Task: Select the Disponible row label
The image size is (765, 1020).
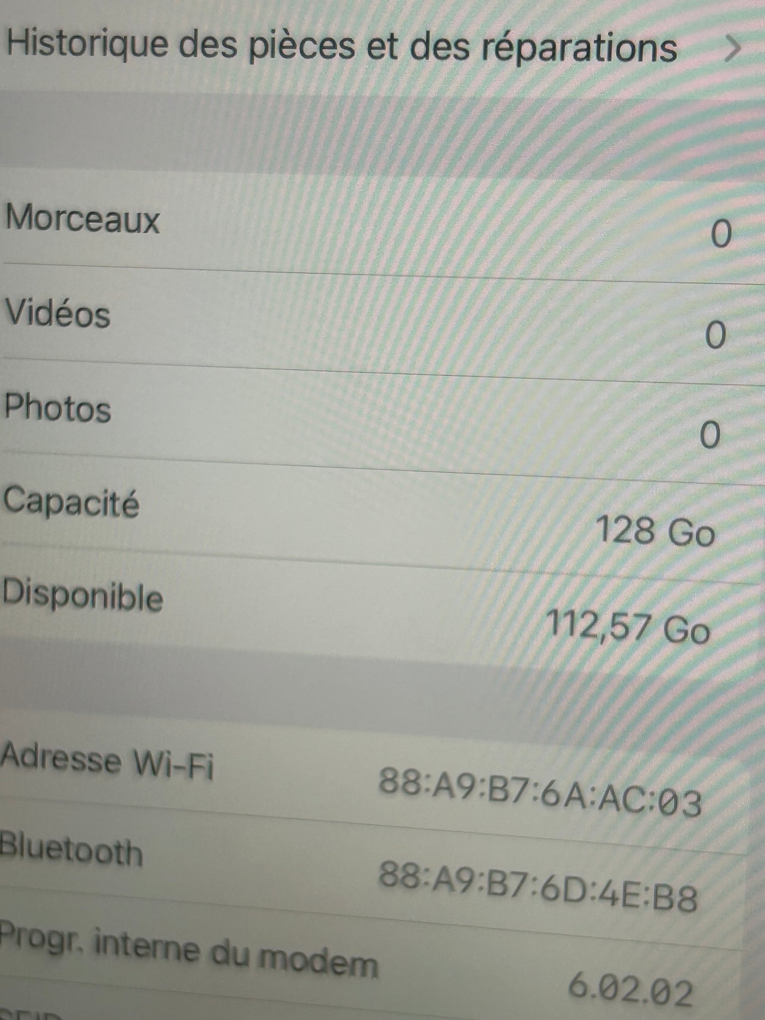Action: point(83,594)
